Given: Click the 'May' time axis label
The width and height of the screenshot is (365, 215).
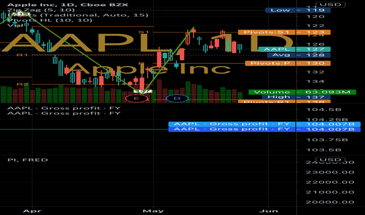Looking at the screenshot, I should [x=153, y=211].
